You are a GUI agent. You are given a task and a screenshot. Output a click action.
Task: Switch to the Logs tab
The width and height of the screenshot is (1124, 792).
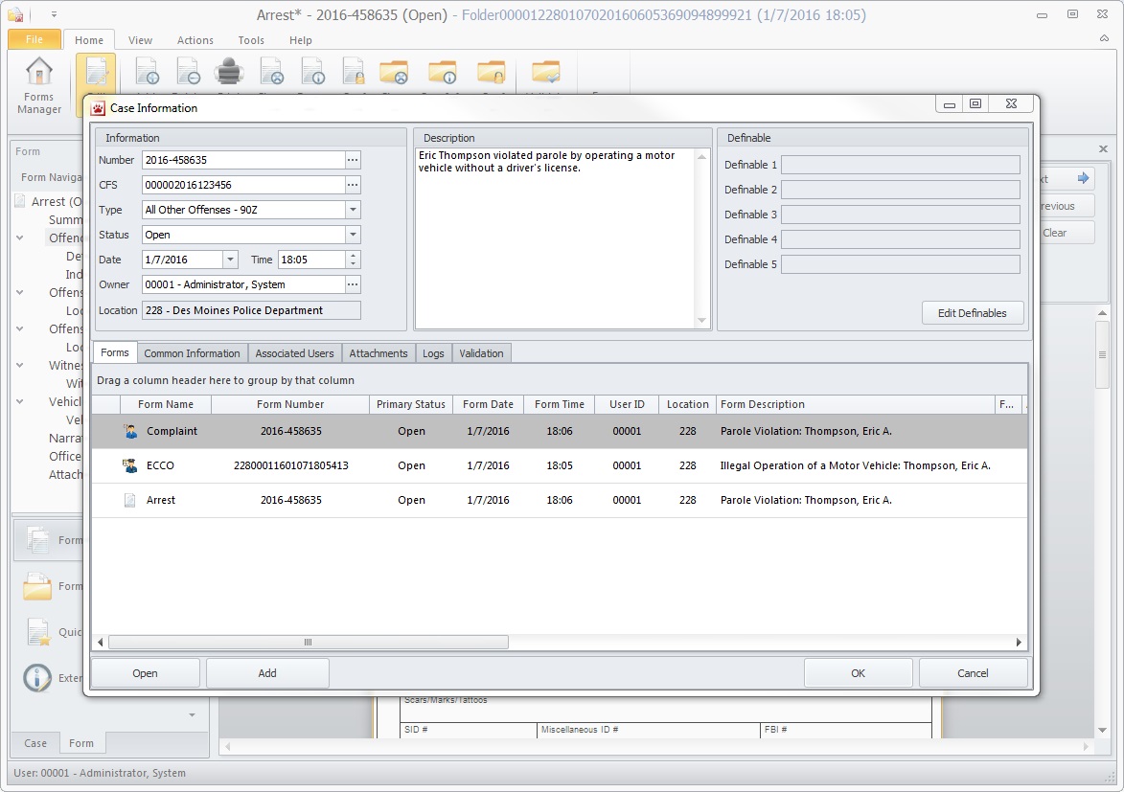click(433, 353)
